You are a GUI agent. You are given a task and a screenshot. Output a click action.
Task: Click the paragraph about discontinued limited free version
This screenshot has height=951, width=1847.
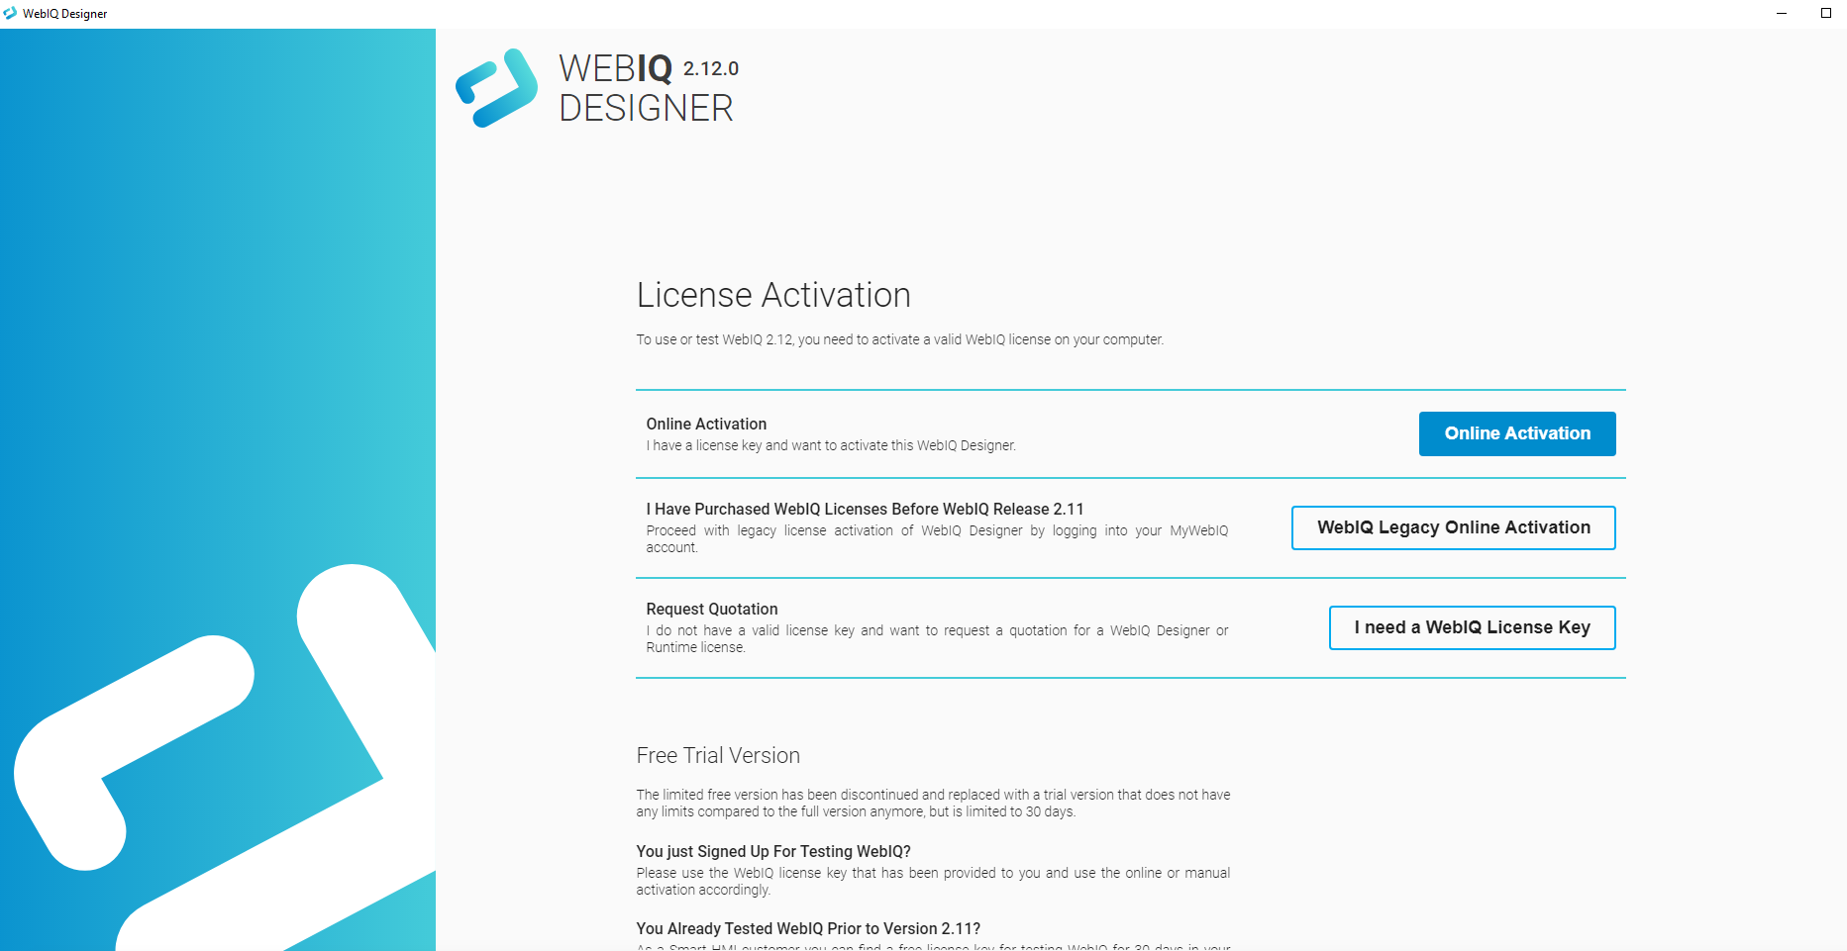click(932, 803)
